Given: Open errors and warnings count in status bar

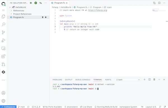Looking at the screenshot, I should 36,107.
